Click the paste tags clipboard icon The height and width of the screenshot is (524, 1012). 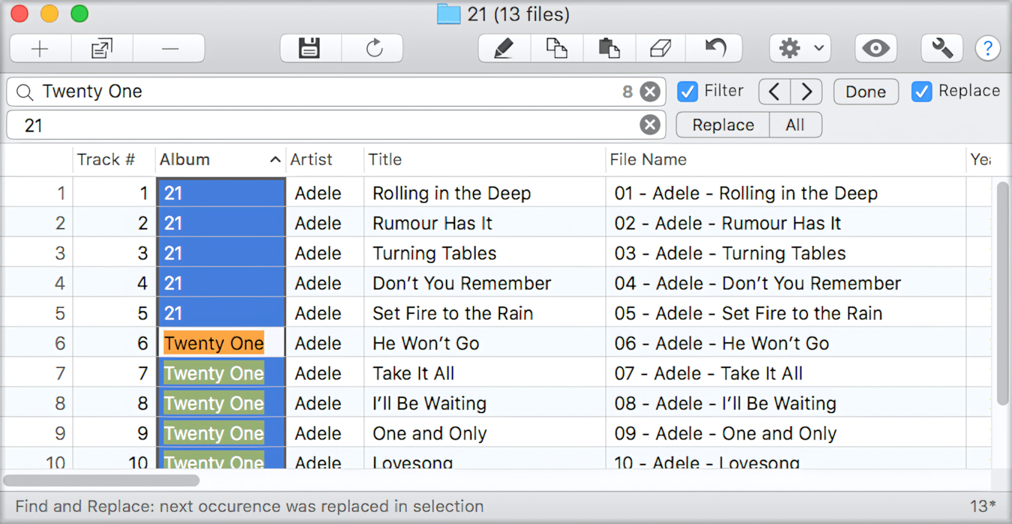pos(609,49)
